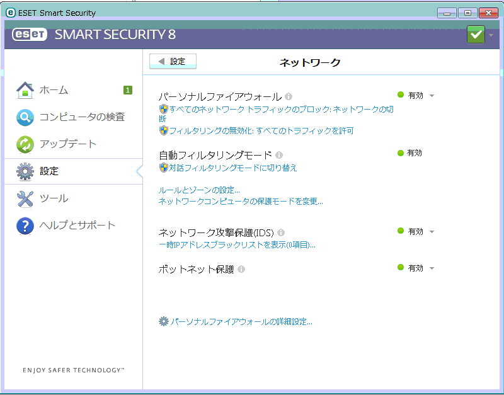Open the ネットワーク攻撃保護(IDS) 有効 dropdown arrow
Image resolution: width=504 pixels, height=395 pixels.
coord(432,232)
